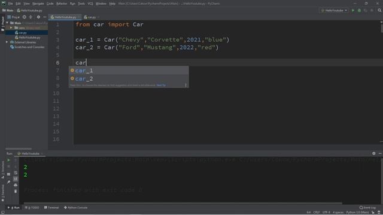The image size is (383, 215).
Task: Open Search Everywhere magnifier icon
Action: coord(379,11)
